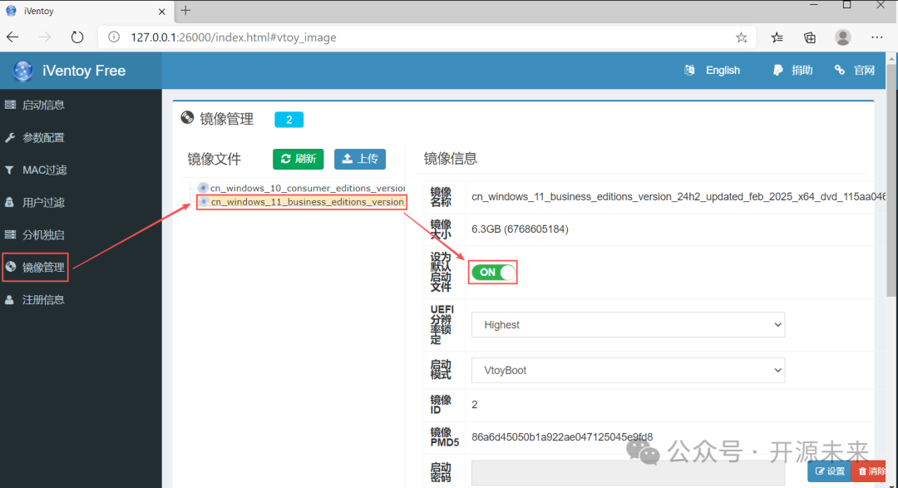
Task: Open the browser collections icon
Action: click(x=810, y=37)
